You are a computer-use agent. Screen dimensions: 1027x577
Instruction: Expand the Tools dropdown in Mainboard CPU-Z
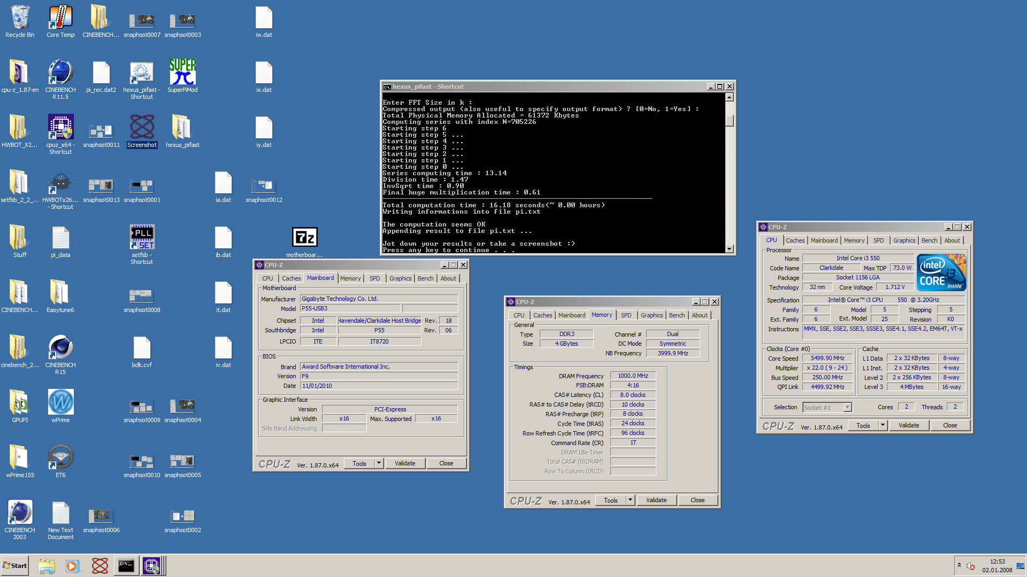tap(379, 463)
